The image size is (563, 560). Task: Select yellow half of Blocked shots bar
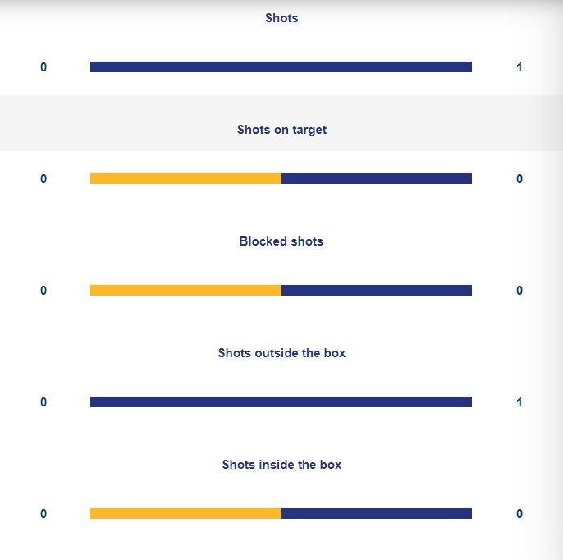click(185, 291)
